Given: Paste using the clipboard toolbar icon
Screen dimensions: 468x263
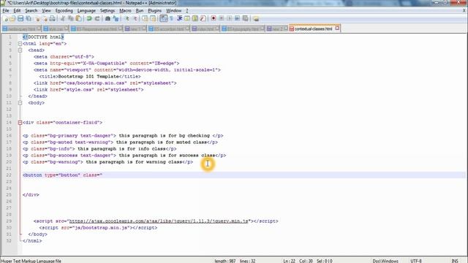Looking at the screenshot, I should coord(79,18).
